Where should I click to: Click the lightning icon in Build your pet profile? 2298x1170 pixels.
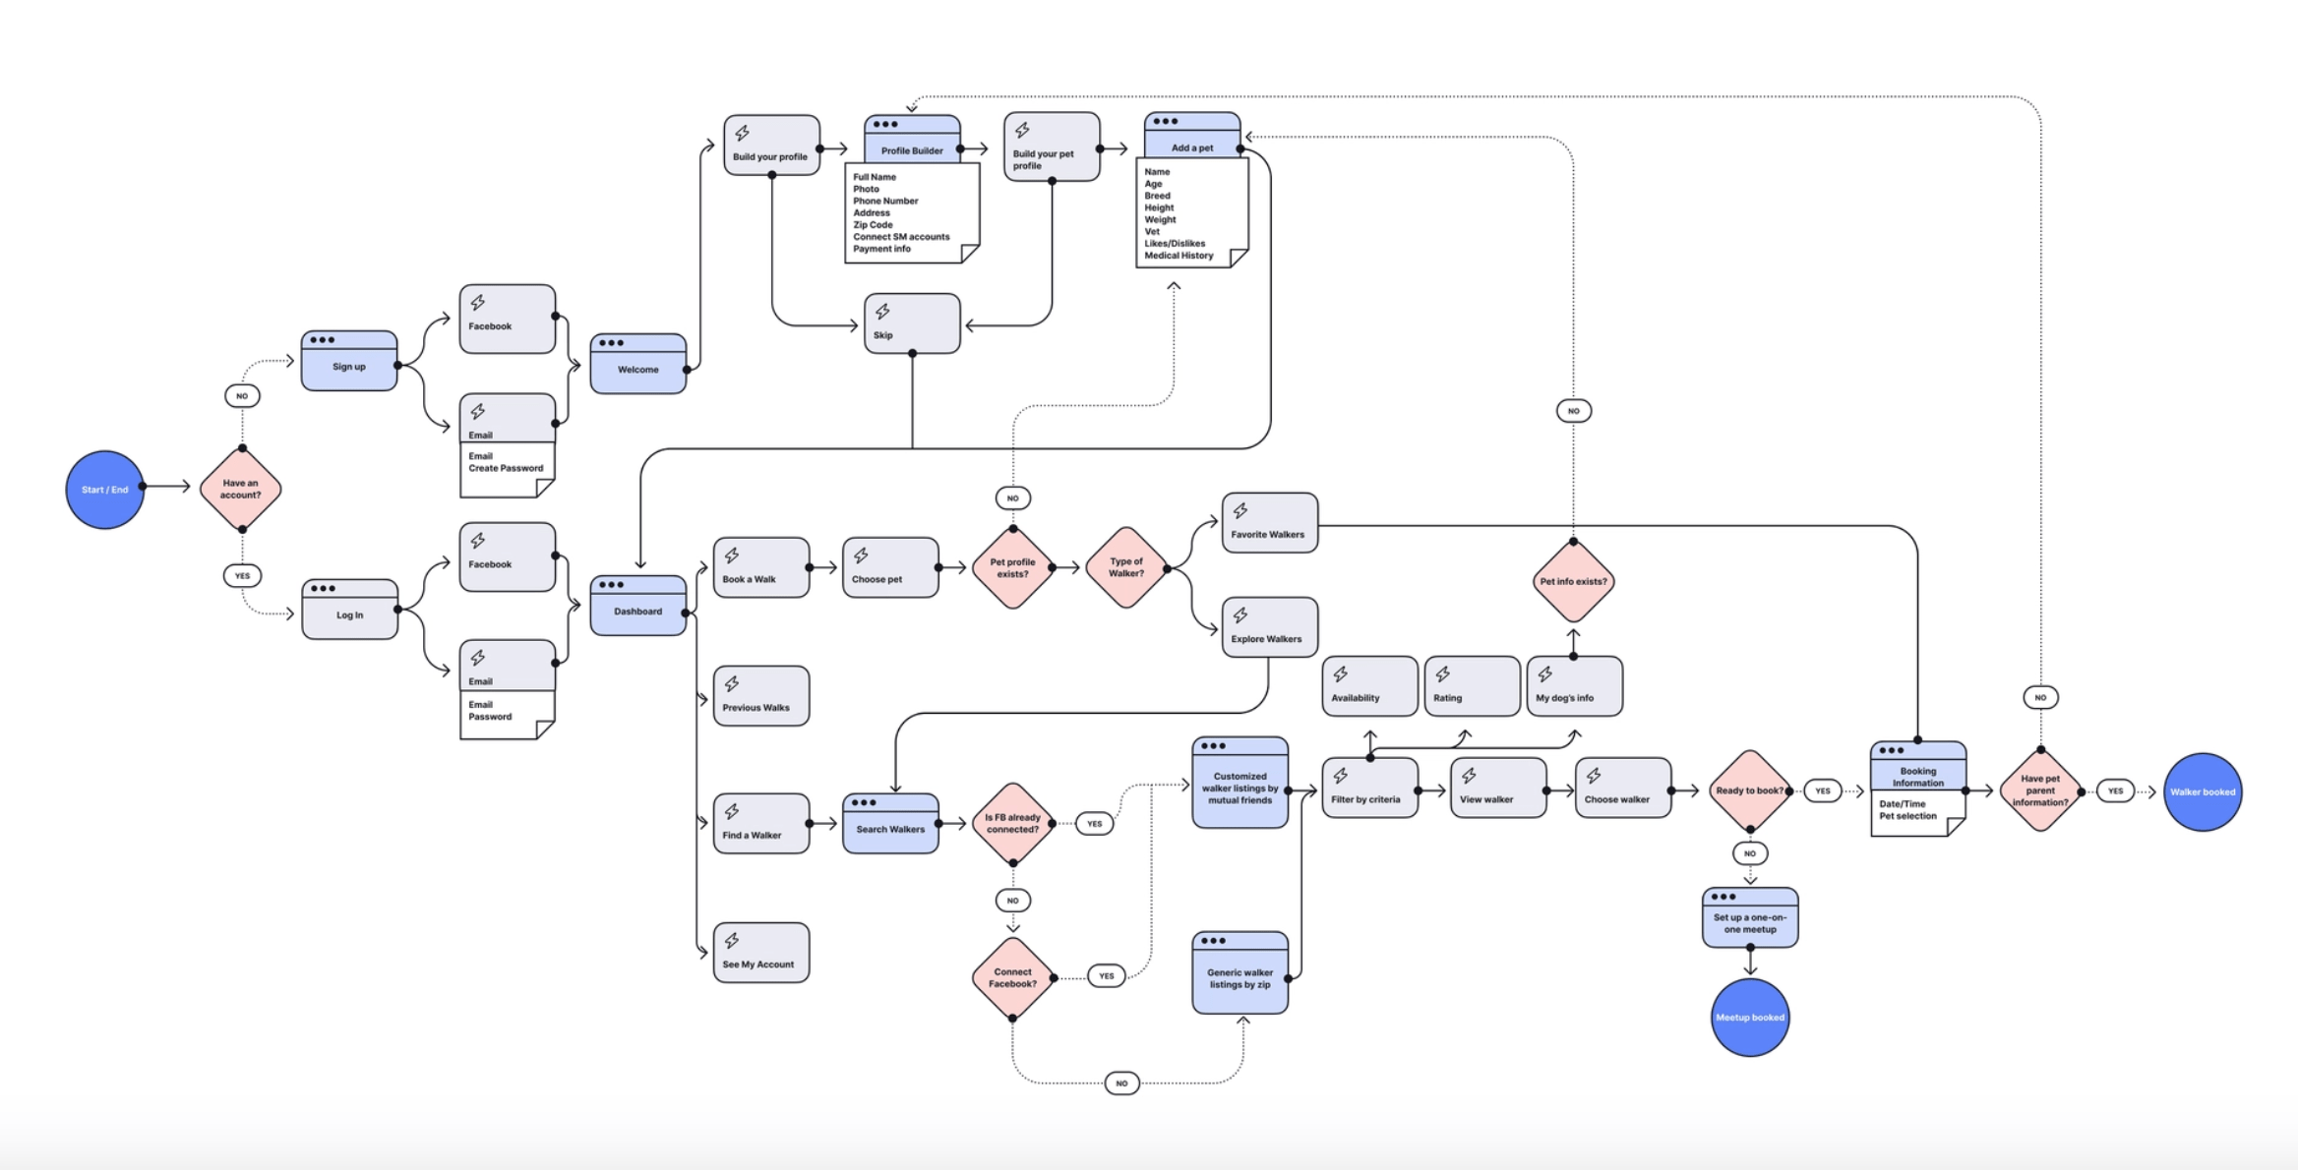[1022, 130]
